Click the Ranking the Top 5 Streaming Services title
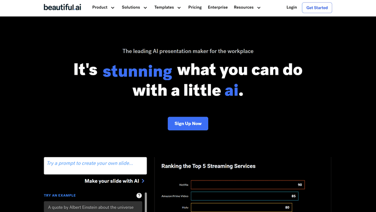 (x=208, y=166)
